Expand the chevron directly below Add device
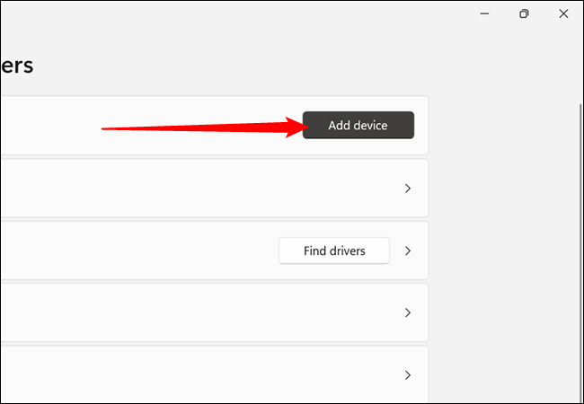Screen dimensions: 584x404 [407, 189]
